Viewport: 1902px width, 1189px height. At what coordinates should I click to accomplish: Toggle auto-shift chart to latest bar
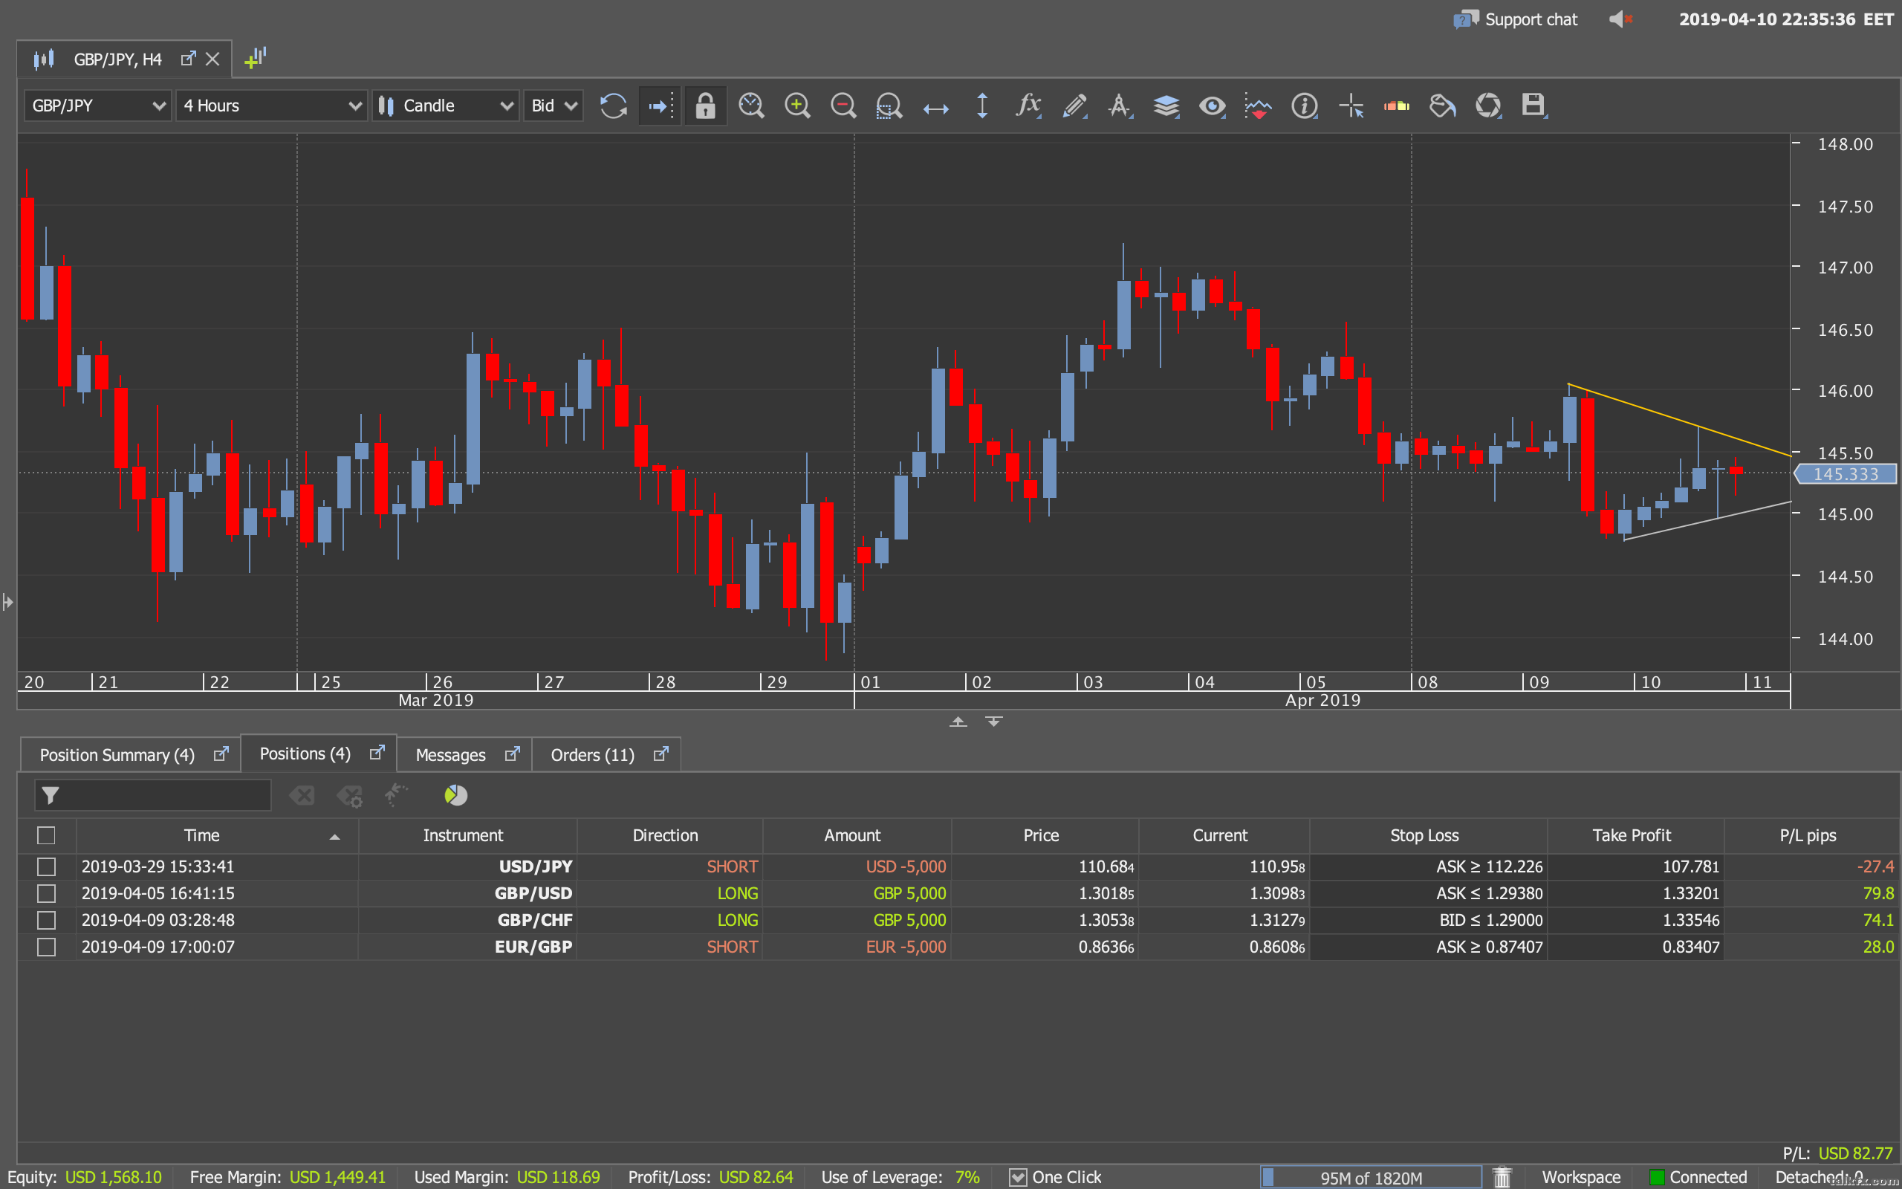pos(660,106)
